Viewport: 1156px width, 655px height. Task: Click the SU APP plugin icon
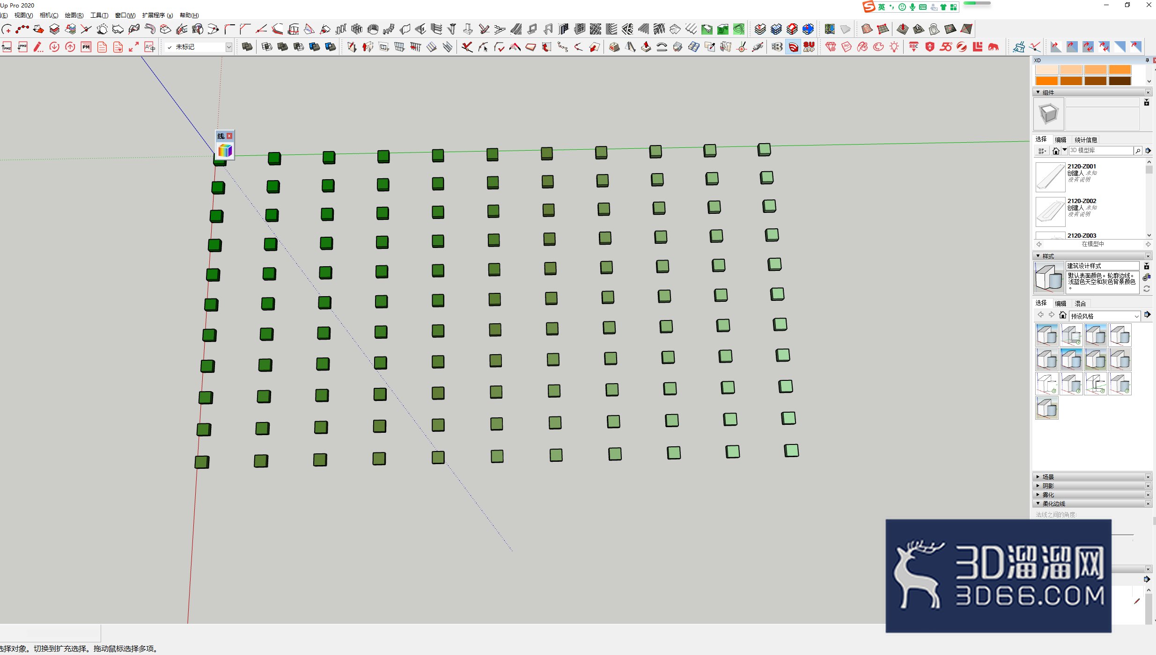(x=809, y=47)
